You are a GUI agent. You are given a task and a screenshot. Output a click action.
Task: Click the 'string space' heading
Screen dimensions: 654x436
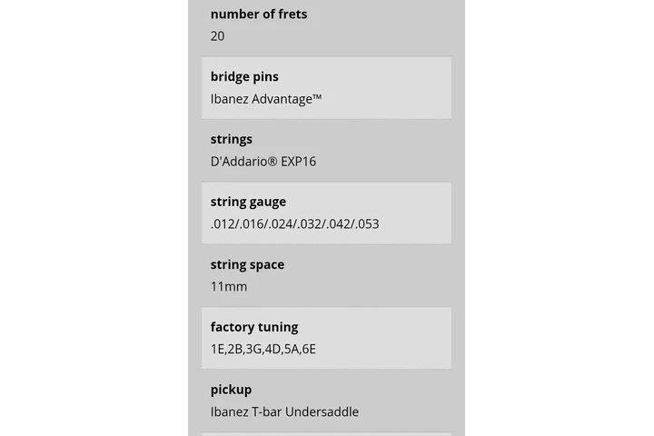tap(247, 264)
